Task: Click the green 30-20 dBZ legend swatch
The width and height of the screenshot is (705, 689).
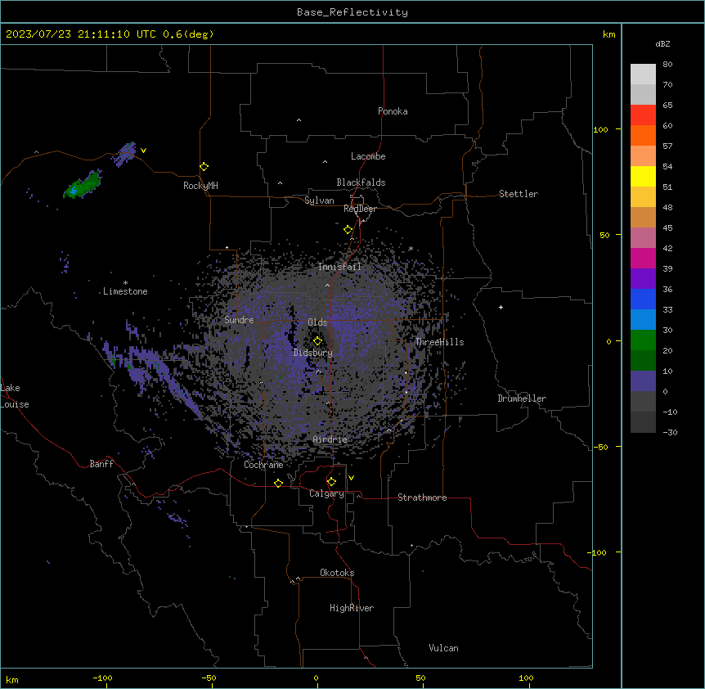Action: (x=643, y=340)
